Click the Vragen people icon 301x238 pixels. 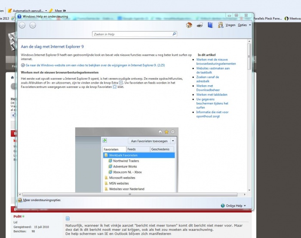click(221, 25)
